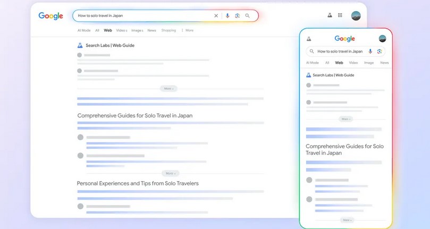Start voice search in desktop search bar
The height and width of the screenshot is (229, 430).
[227, 16]
